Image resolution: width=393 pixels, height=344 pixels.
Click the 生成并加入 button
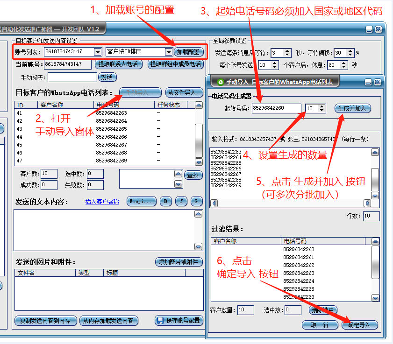coord(352,108)
